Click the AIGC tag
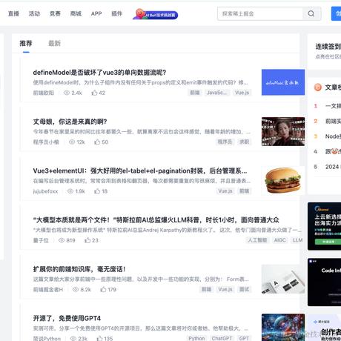341x341 pixels. tap(280, 240)
